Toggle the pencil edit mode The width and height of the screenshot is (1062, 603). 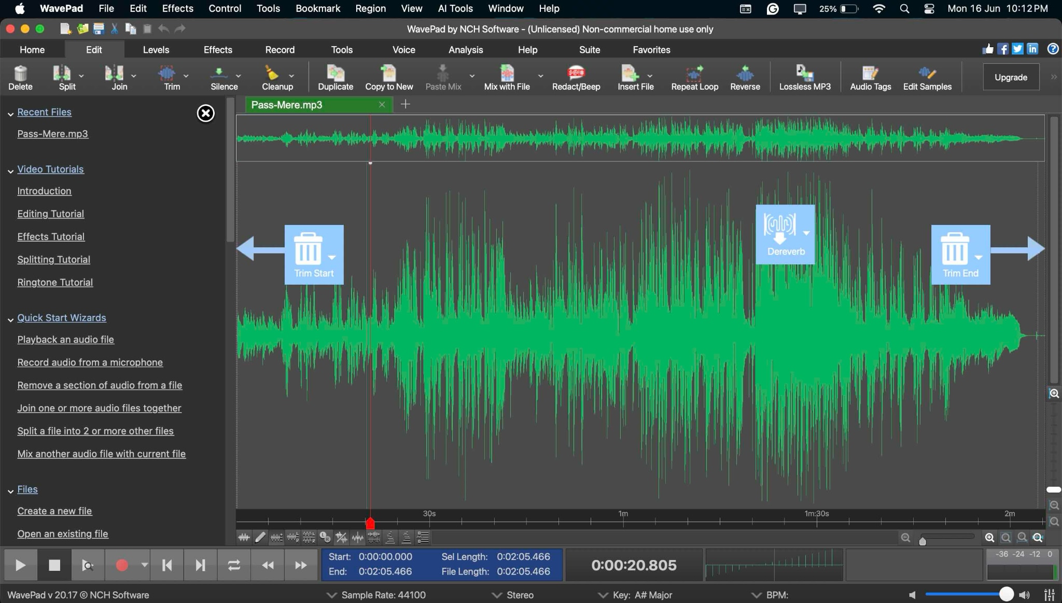tap(260, 538)
